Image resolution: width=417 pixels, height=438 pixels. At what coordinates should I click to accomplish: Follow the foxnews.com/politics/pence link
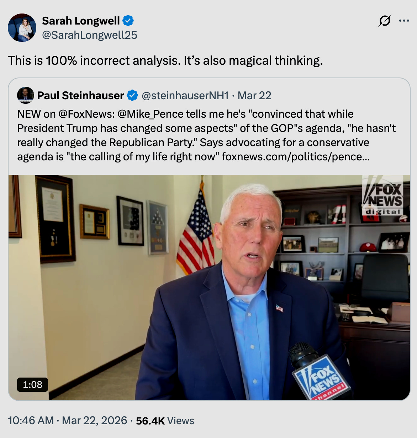[x=296, y=156]
